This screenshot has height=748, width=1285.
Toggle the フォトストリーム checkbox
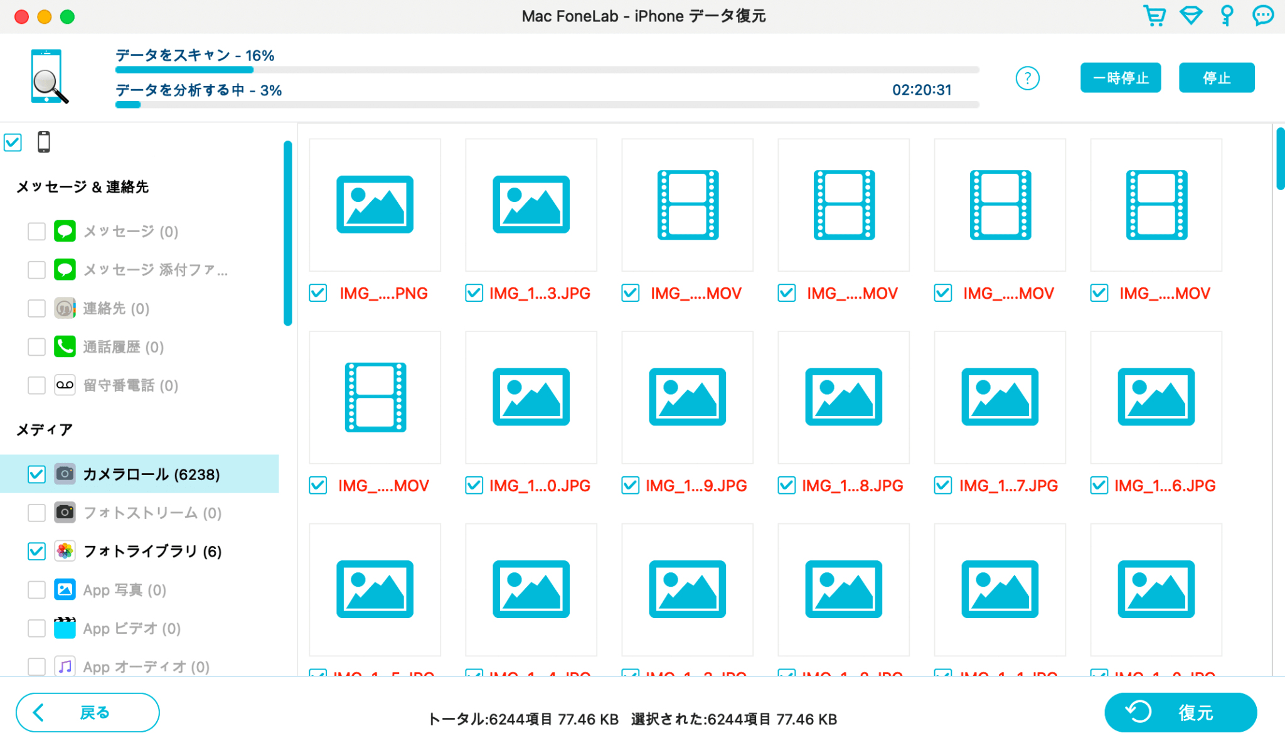tap(36, 513)
